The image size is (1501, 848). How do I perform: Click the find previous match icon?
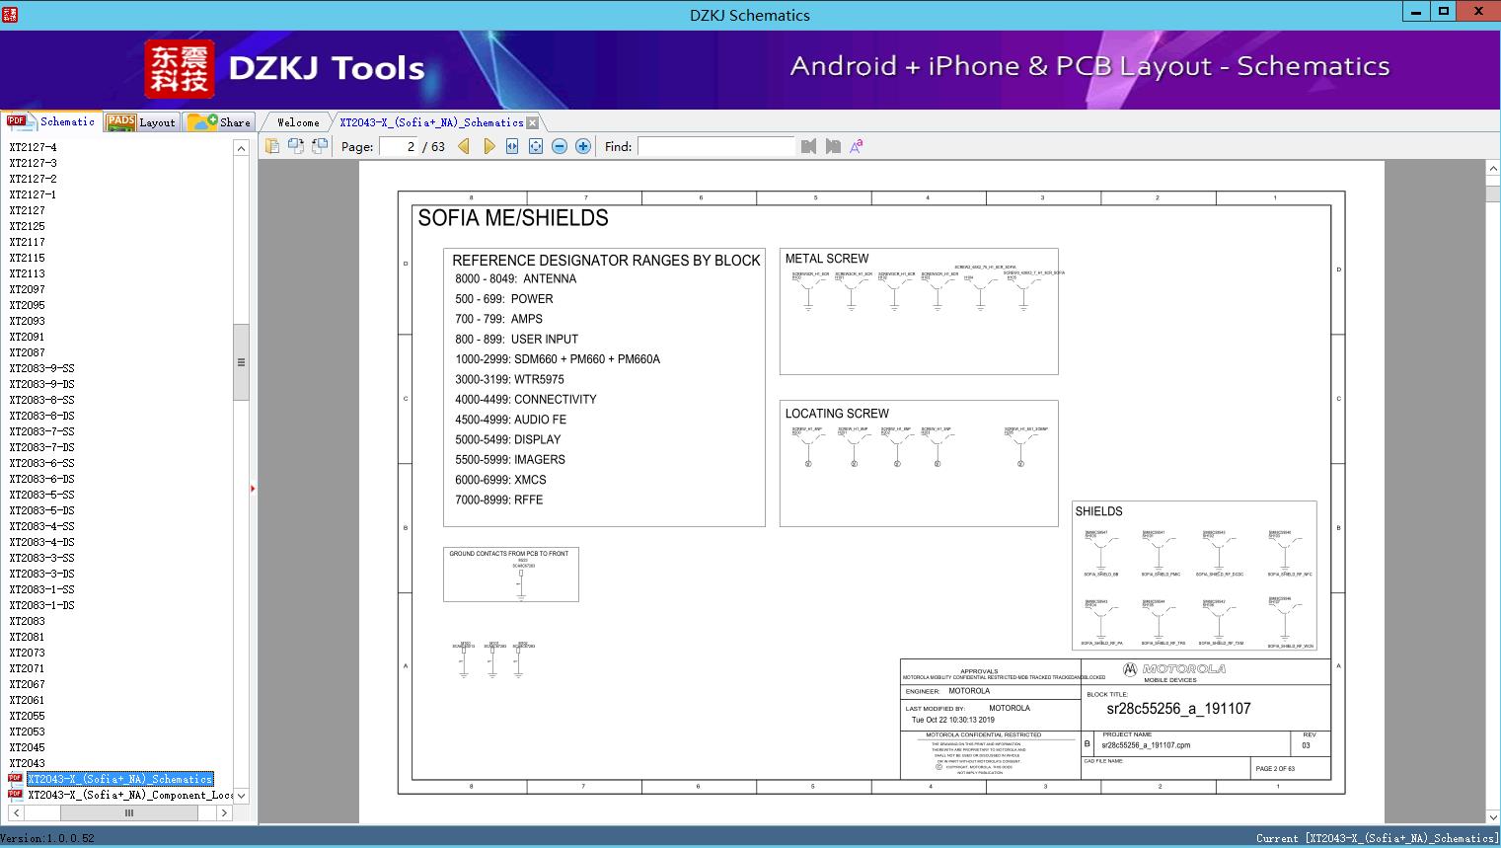pos(809,146)
